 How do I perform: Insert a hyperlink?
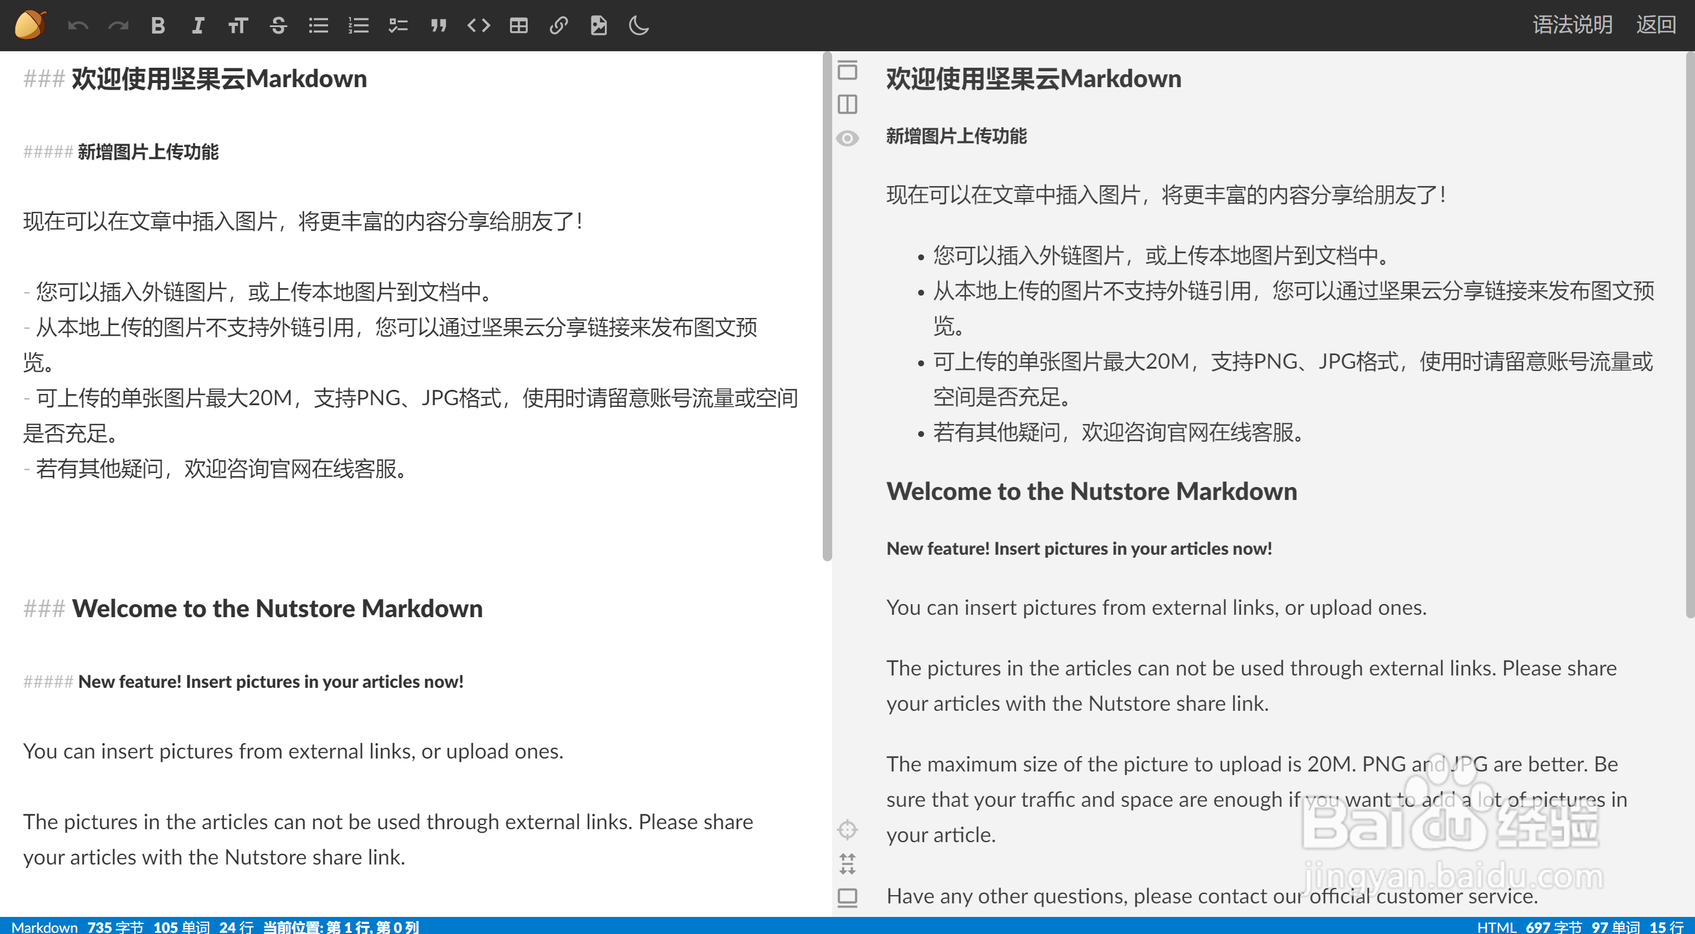click(x=559, y=26)
